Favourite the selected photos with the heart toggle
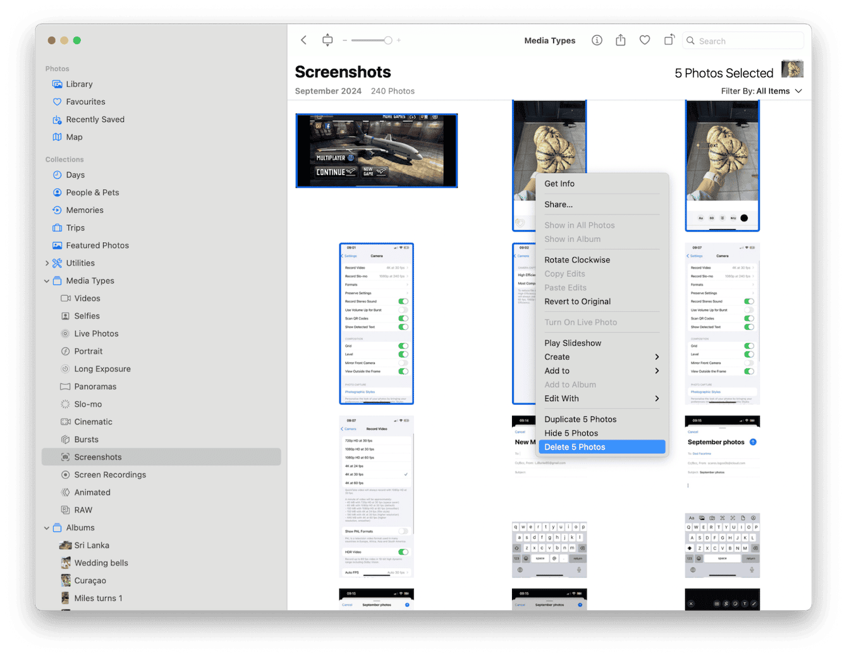Image resolution: width=847 pixels, height=657 pixels. coord(644,40)
